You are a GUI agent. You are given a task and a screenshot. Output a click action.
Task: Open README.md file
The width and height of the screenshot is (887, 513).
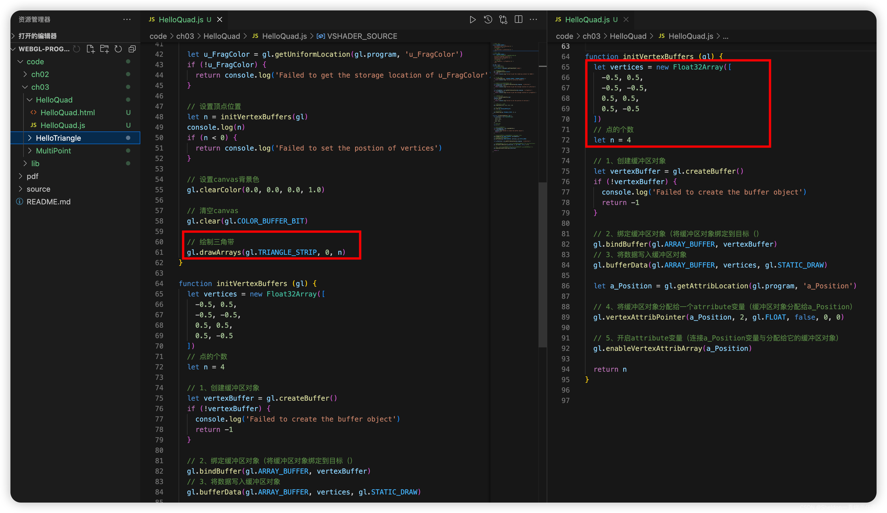click(49, 202)
